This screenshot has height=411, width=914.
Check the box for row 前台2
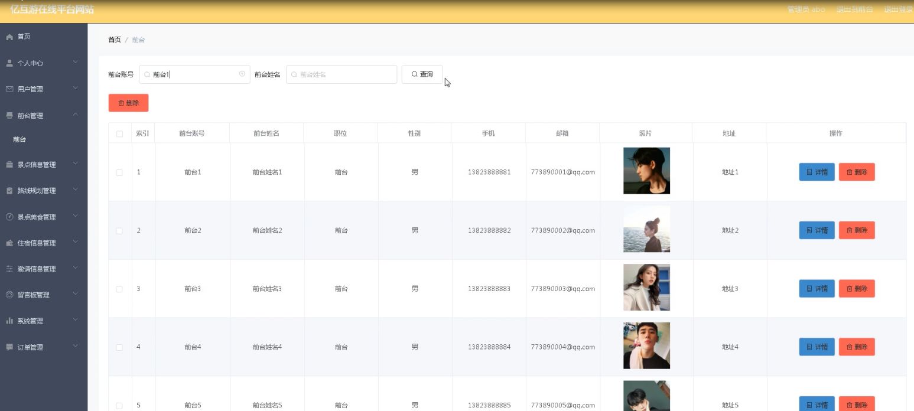tap(119, 231)
